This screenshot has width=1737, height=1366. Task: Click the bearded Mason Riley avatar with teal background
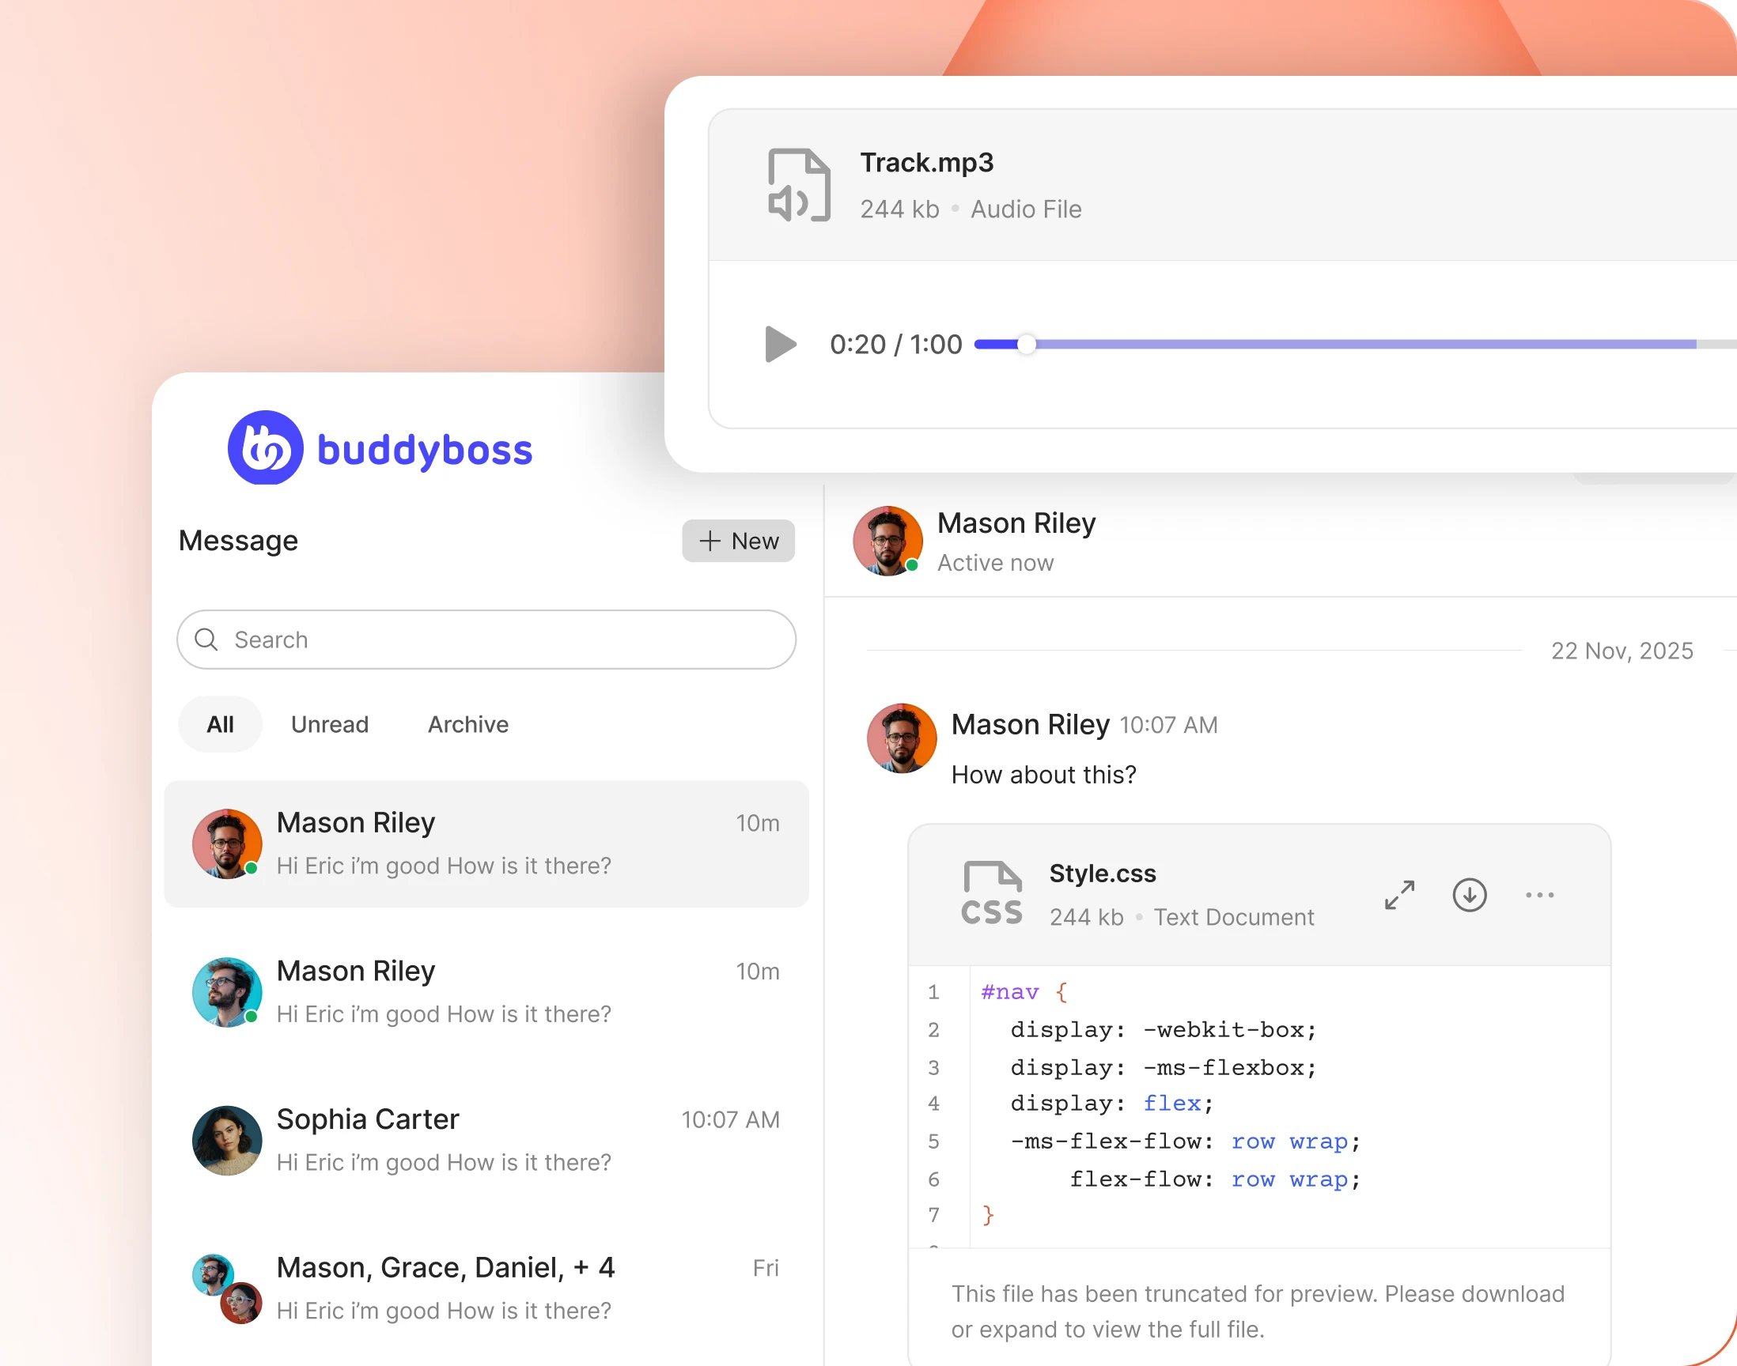[227, 993]
